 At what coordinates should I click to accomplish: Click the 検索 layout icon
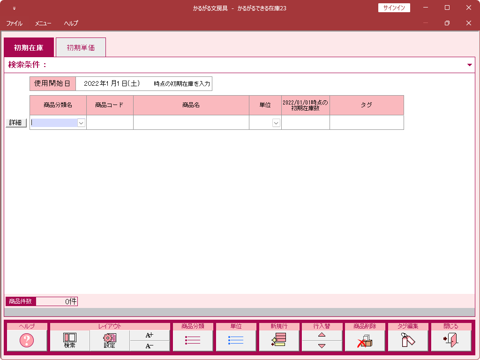coord(70,340)
